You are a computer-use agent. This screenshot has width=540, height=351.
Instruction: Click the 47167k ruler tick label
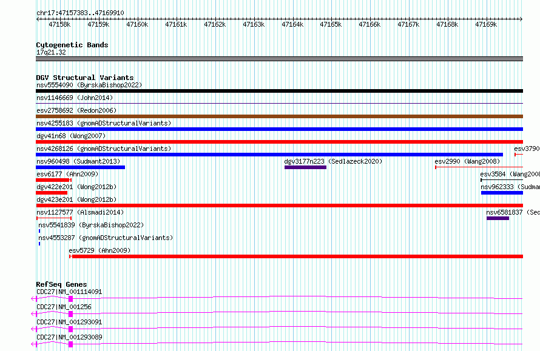pos(408,24)
